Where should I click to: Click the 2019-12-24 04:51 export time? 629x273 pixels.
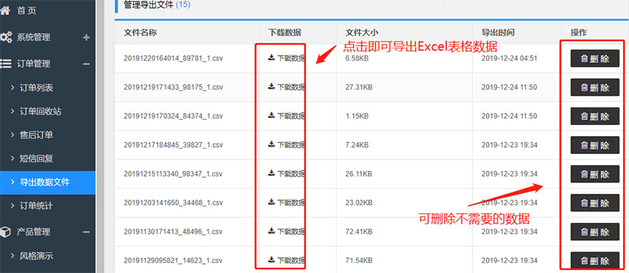pyautogui.click(x=510, y=59)
